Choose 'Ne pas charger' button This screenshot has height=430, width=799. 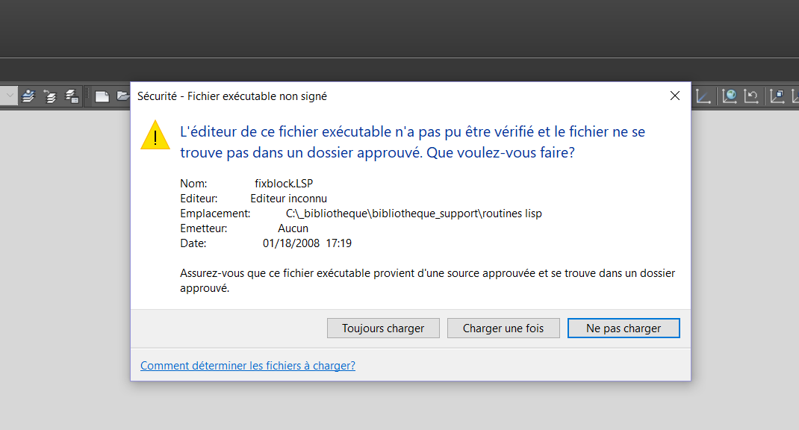(x=624, y=328)
